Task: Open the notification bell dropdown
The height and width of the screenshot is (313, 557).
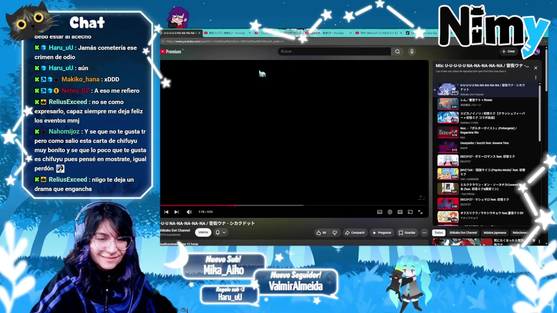Action: (220, 233)
